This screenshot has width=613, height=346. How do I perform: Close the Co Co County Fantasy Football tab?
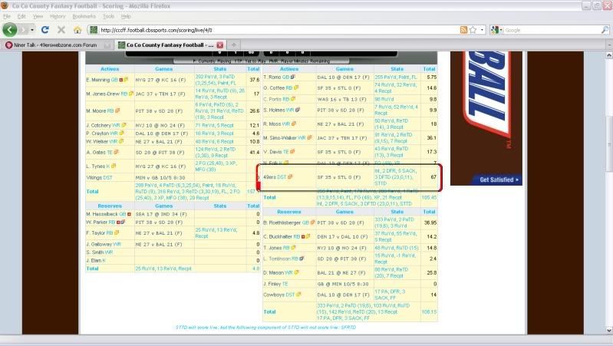click(x=220, y=45)
